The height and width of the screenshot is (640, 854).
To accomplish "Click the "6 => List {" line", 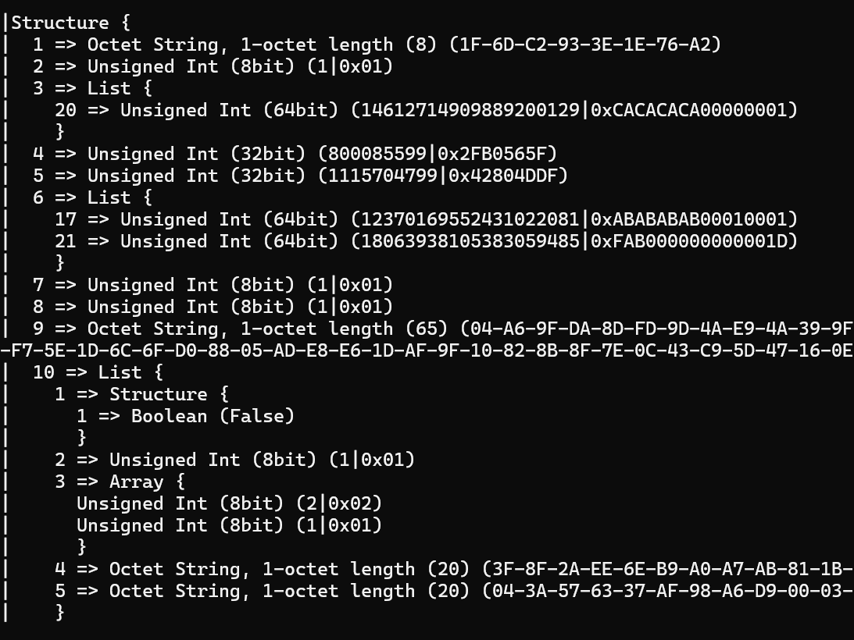I will coord(92,197).
